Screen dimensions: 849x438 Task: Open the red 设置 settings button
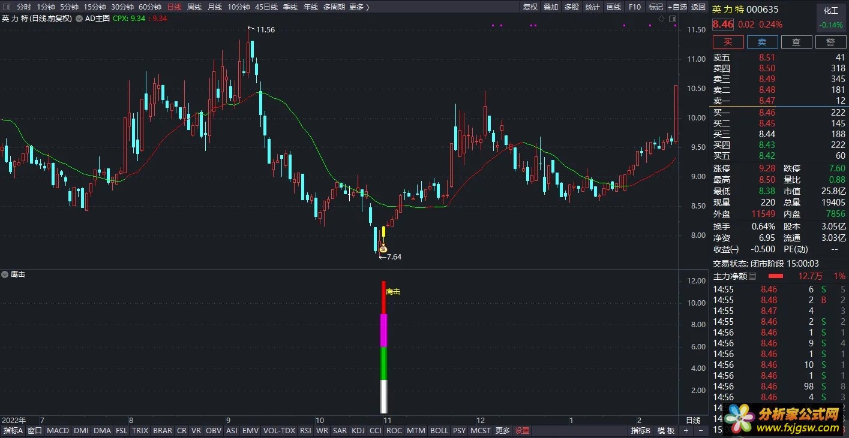(523, 431)
